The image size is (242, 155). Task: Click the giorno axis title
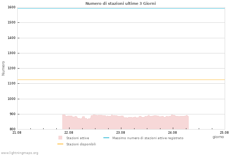(x=218, y=137)
